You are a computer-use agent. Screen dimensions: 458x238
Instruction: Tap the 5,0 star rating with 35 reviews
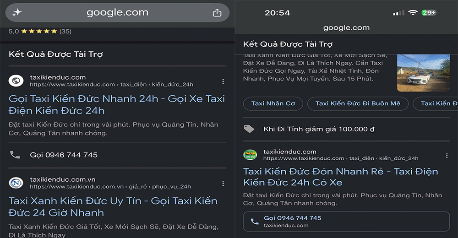[x=40, y=31]
